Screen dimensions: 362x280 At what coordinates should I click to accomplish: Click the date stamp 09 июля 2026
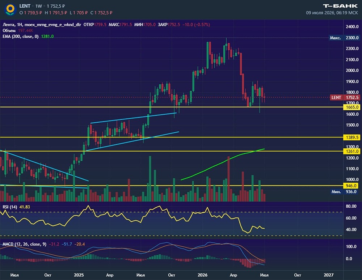pos(332,13)
